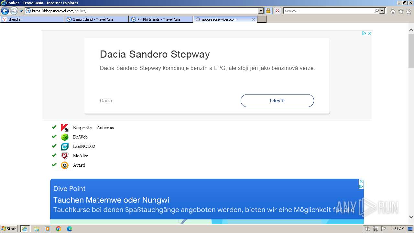The height and width of the screenshot is (233, 414).
Task: Click the Dacia Sandero Stepway headline
Action: 155,54
